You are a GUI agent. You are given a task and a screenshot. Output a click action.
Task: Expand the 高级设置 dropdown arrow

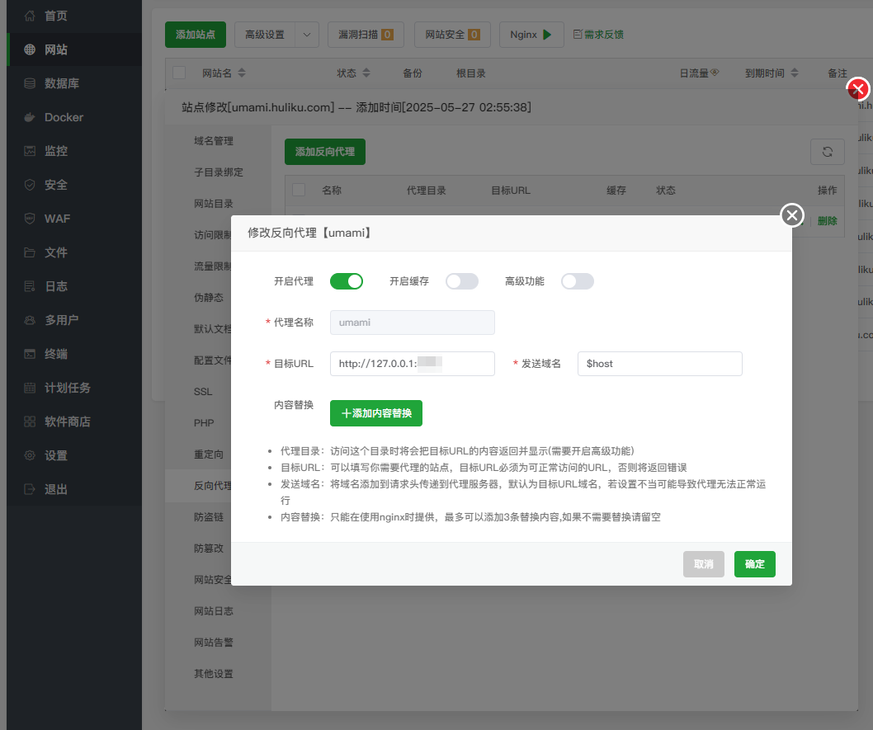point(307,35)
